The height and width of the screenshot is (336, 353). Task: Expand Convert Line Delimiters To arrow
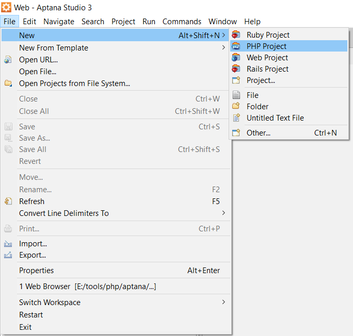[223, 213]
